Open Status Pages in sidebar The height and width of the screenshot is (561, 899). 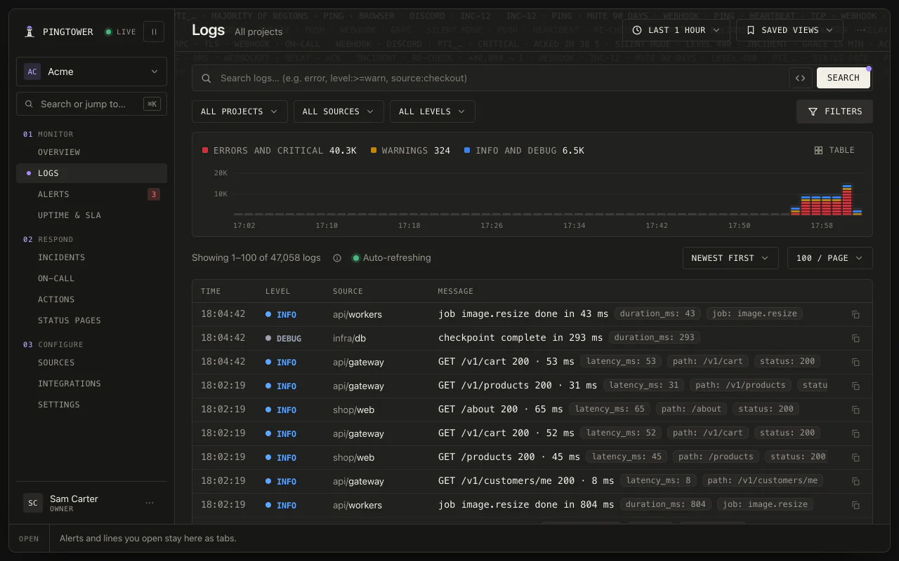tap(91, 320)
